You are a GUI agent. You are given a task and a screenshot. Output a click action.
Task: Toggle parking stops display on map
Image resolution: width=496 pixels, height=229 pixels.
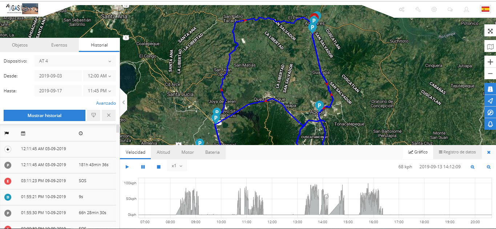point(490,112)
